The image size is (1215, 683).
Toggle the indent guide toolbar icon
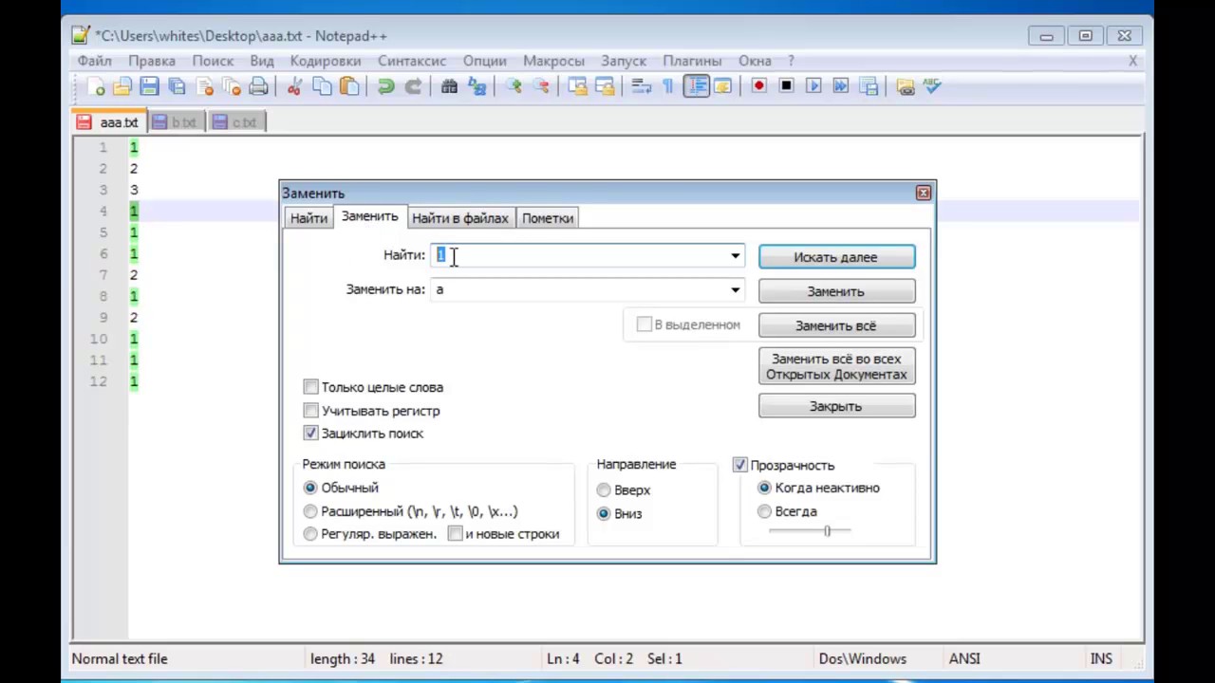pyautogui.click(x=696, y=86)
